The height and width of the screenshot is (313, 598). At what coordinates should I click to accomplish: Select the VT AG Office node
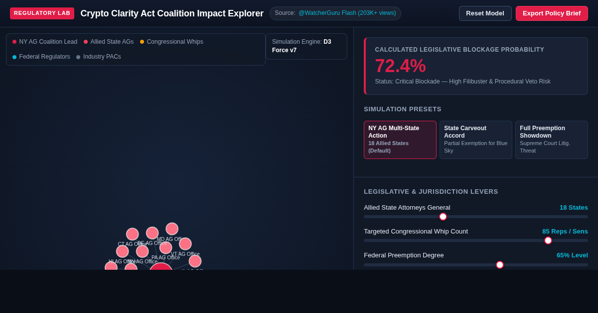(x=185, y=243)
